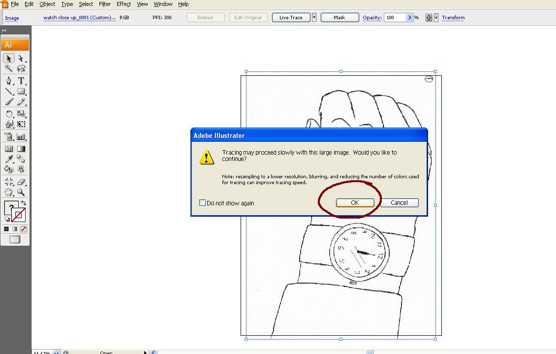The height and width of the screenshot is (354, 556).
Task: Open the View menu
Action: pyautogui.click(x=142, y=4)
